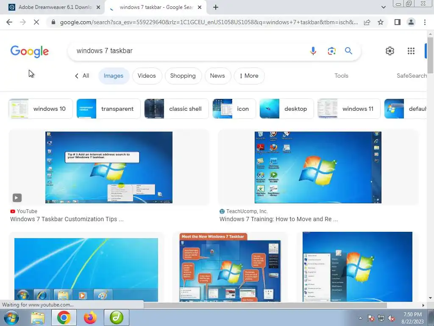Search by image with Google Lens
The width and height of the screenshot is (434, 326).
coord(331,51)
